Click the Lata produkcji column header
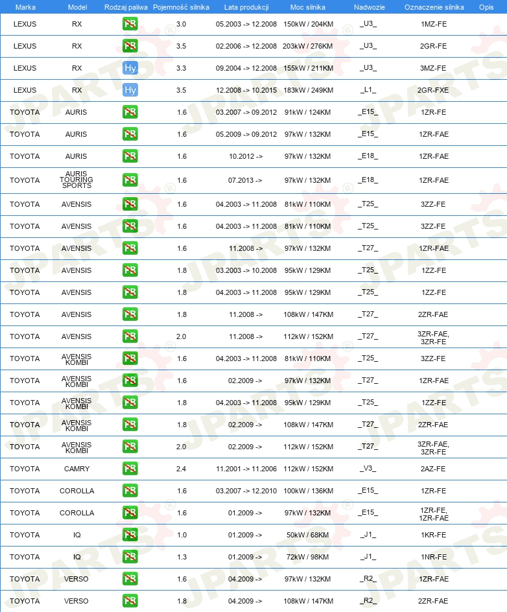 246,7
